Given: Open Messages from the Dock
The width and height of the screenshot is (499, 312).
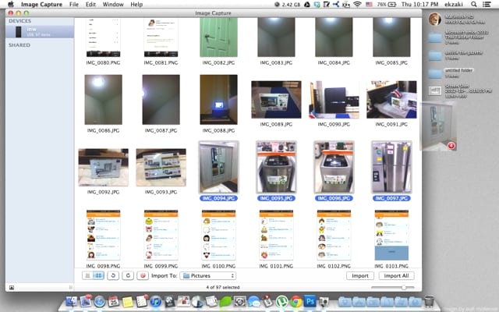Looking at the screenshot, I should point(253,301).
